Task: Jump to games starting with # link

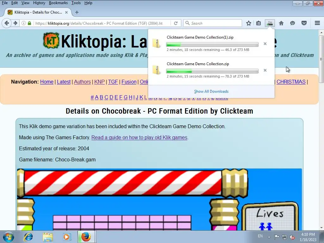Action: (x=92, y=97)
